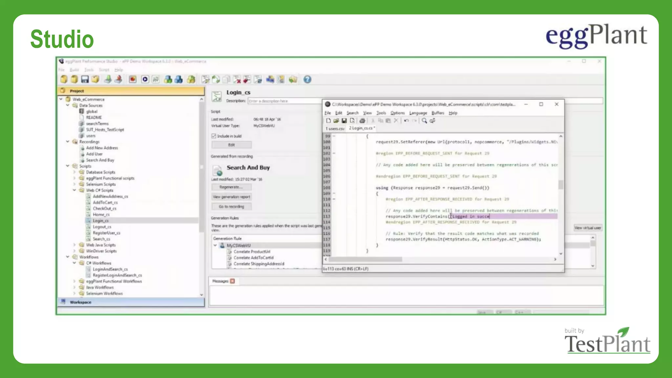Click the open folder icon in editor toolbar

(x=336, y=121)
